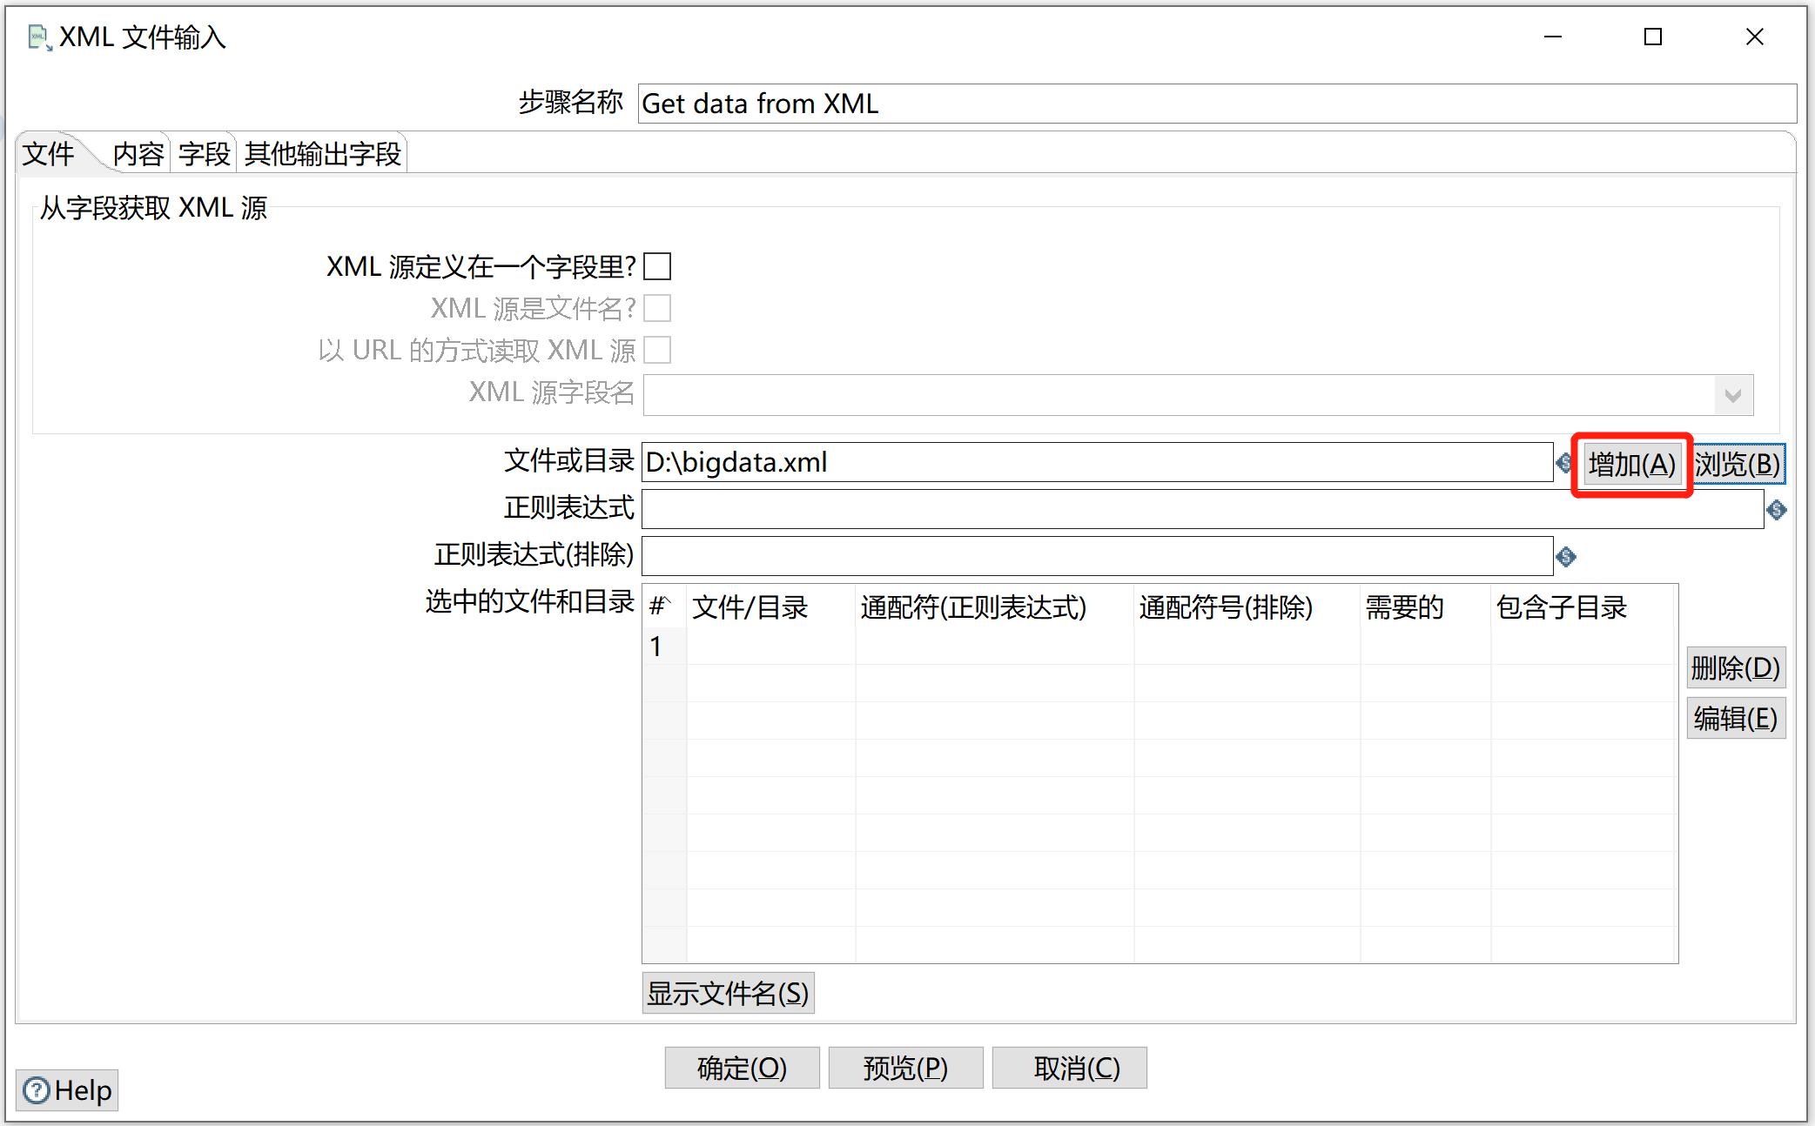
Task: Open Help via question mark button
Action: tap(67, 1090)
